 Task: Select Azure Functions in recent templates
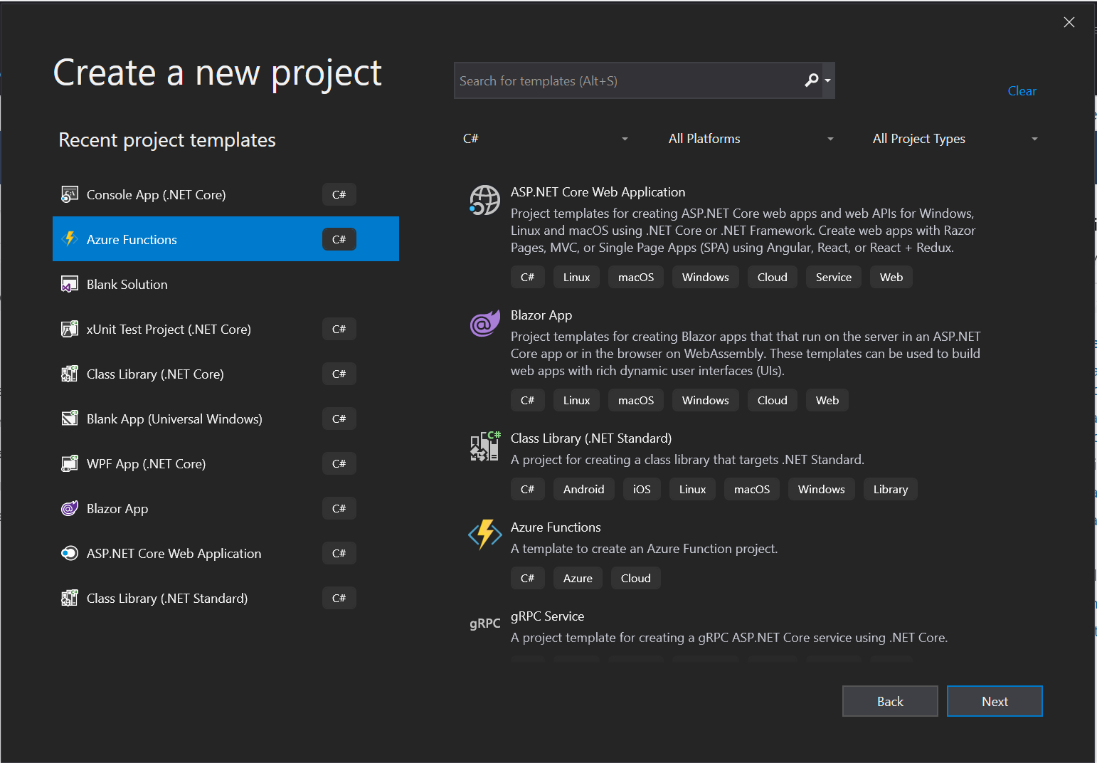pyautogui.click(x=226, y=239)
